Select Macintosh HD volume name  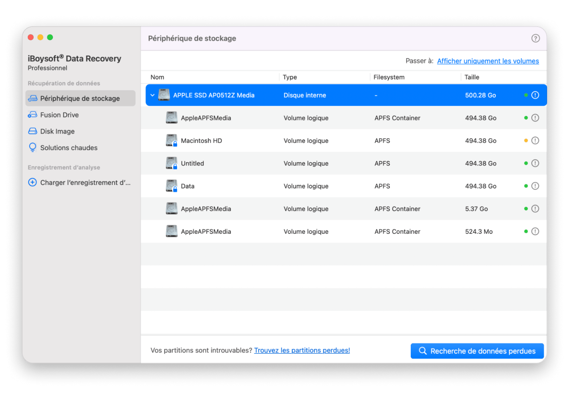point(201,140)
